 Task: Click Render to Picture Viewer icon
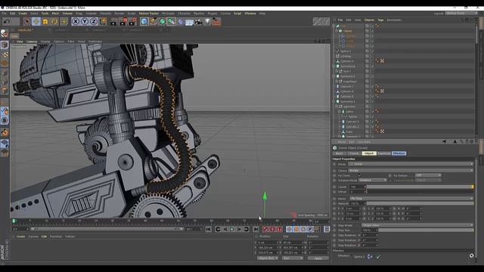(123, 21)
